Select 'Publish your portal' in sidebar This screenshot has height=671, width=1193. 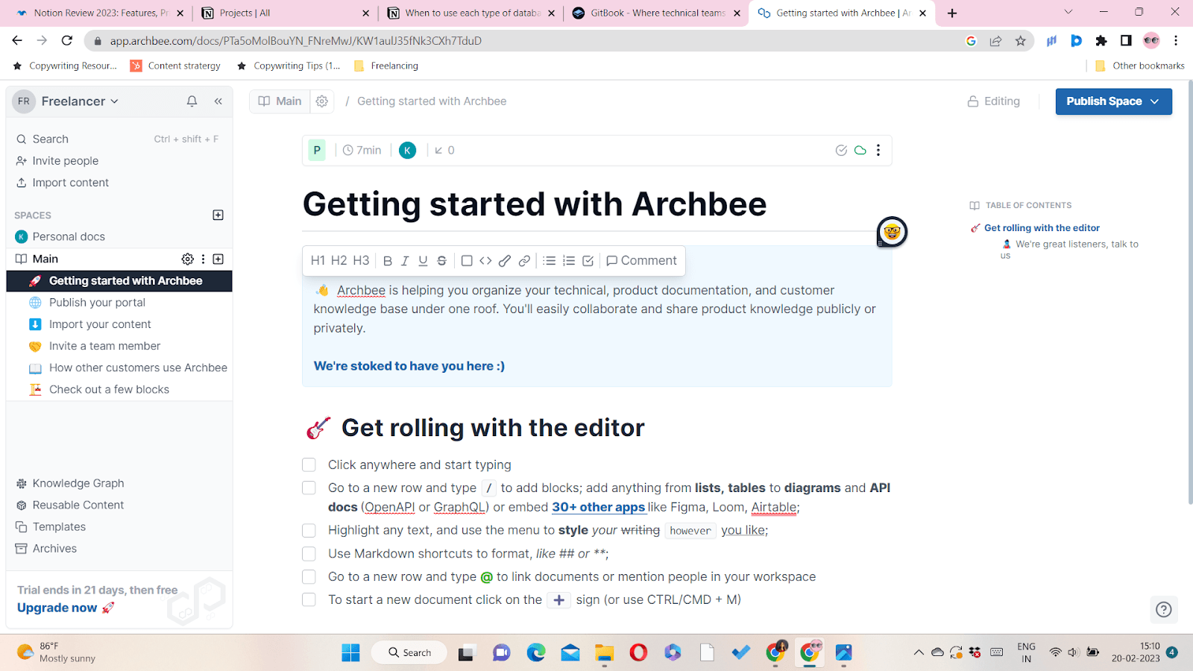[x=97, y=303]
